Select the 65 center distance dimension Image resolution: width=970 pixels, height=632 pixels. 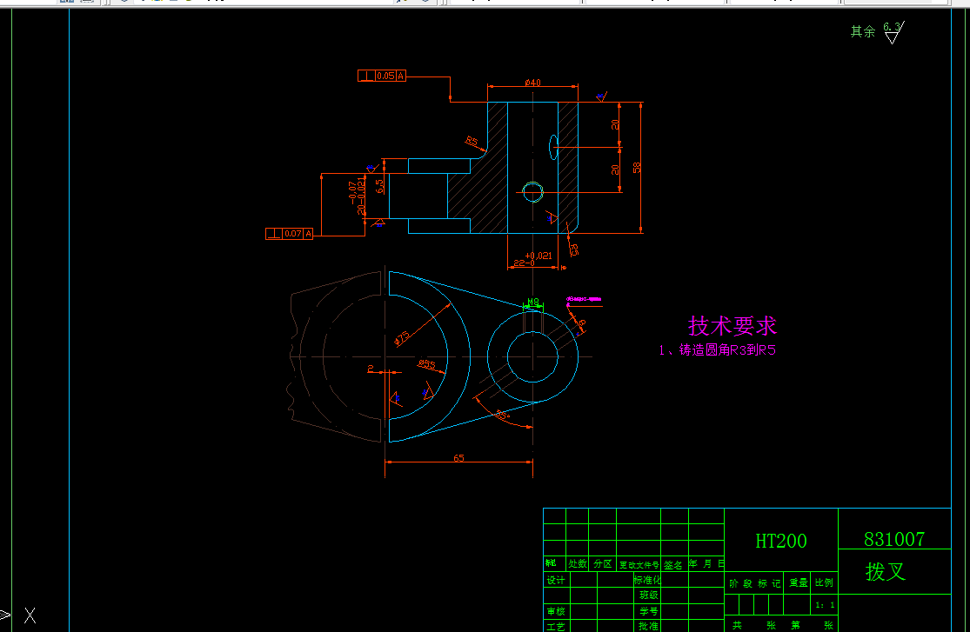tap(458, 458)
